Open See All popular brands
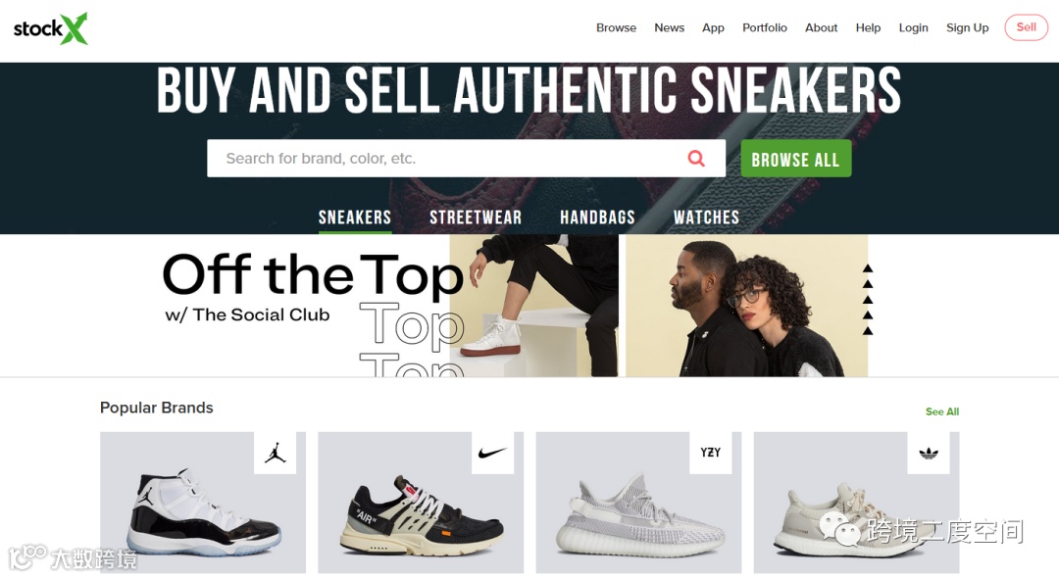Screen dimensions: 1059x578 tap(942, 411)
